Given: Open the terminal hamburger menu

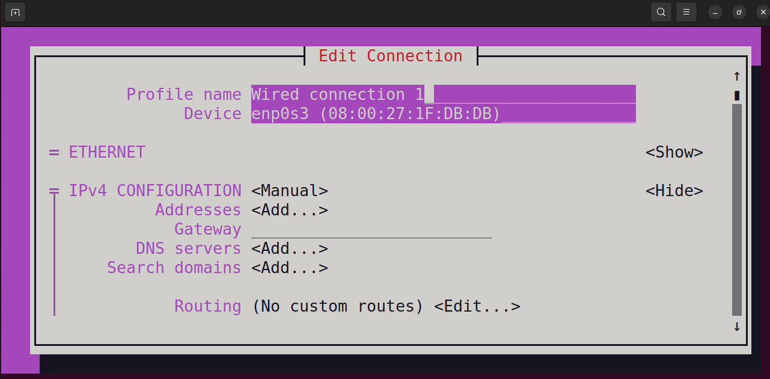Looking at the screenshot, I should tap(686, 12).
